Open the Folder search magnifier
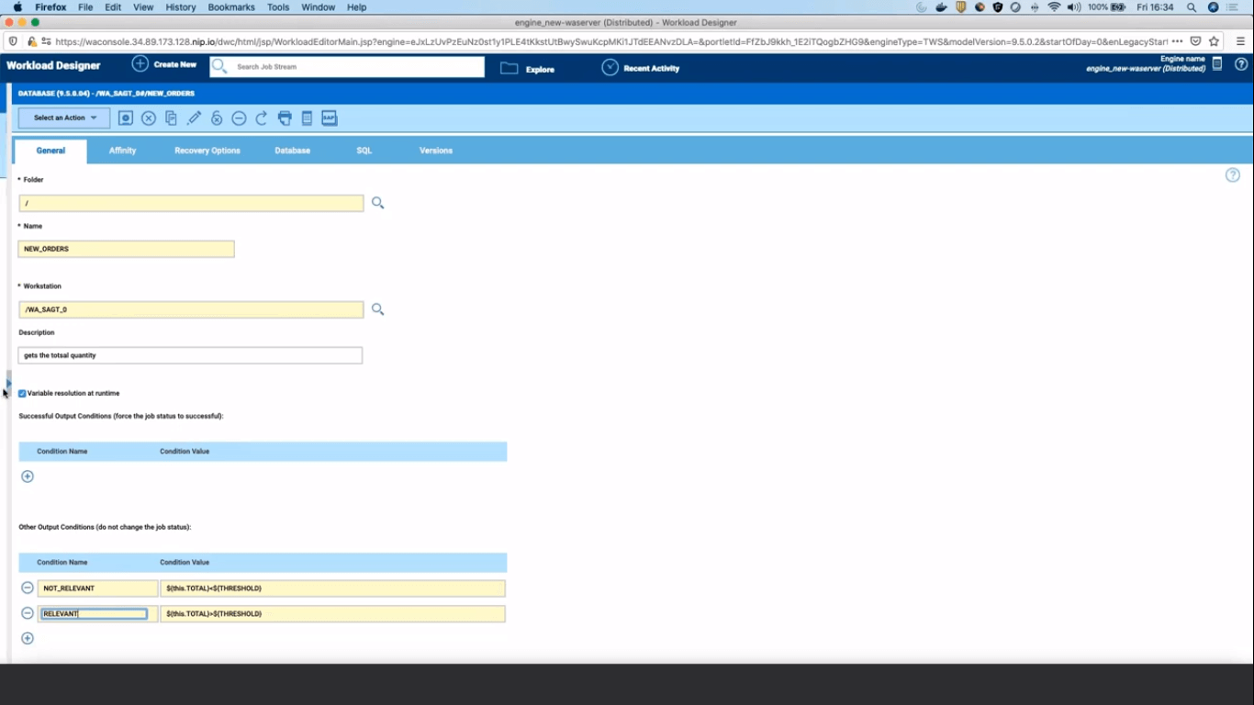This screenshot has width=1254, height=705. point(377,203)
